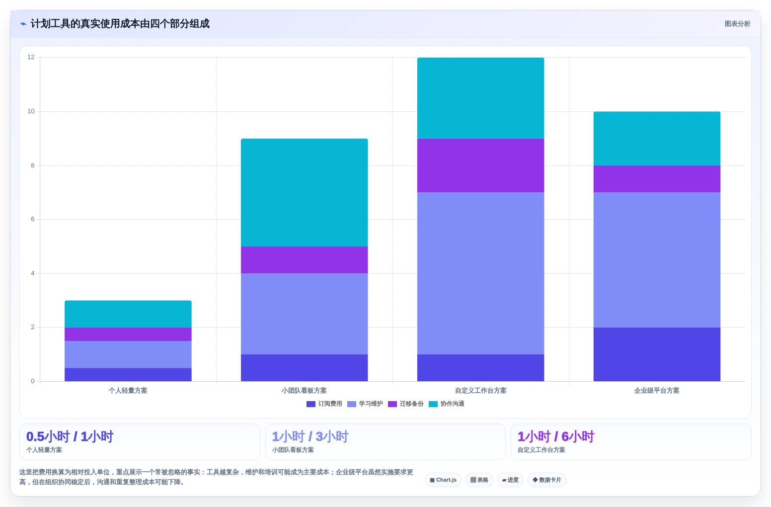Select the 0.5小时 / 1小时 stat card
Viewport: 771px width, 507px height.
[x=140, y=442]
